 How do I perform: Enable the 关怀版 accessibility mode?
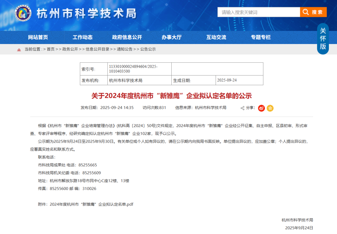point(323,39)
